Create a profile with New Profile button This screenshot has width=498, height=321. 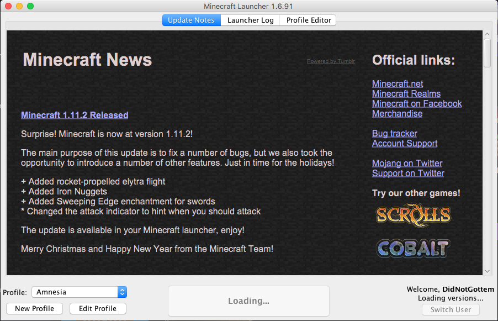pyautogui.click(x=34, y=309)
